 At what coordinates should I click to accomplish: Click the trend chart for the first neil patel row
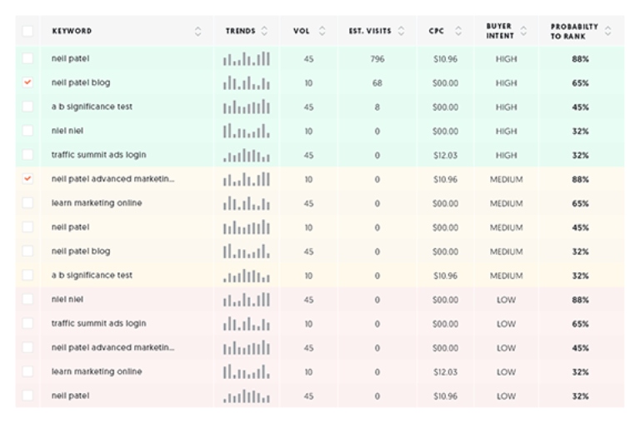click(246, 59)
